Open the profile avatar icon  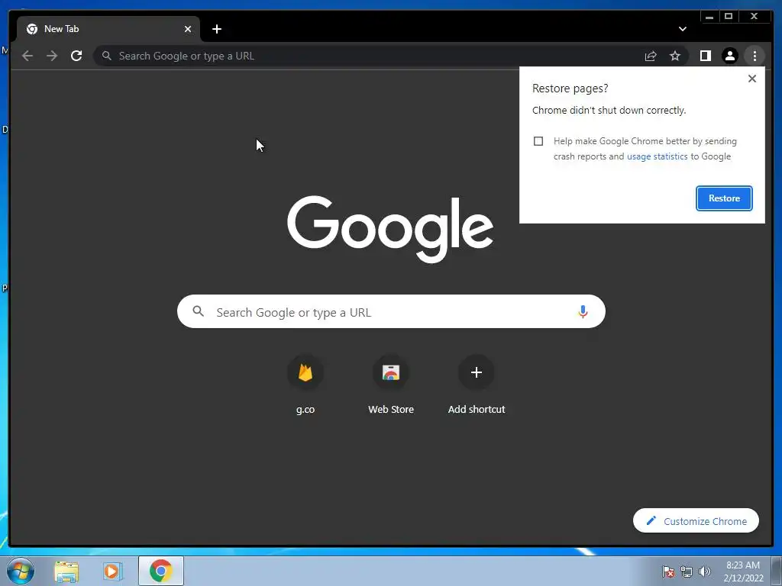pyautogui.click(x=729, y=56)
